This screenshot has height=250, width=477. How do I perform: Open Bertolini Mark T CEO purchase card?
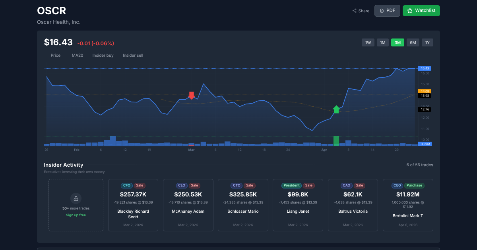[408, 205]
